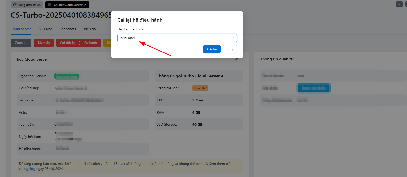Click the pencil edit icon on the server card
This screenshot has width=407, height=177.
tap(237, 59)
